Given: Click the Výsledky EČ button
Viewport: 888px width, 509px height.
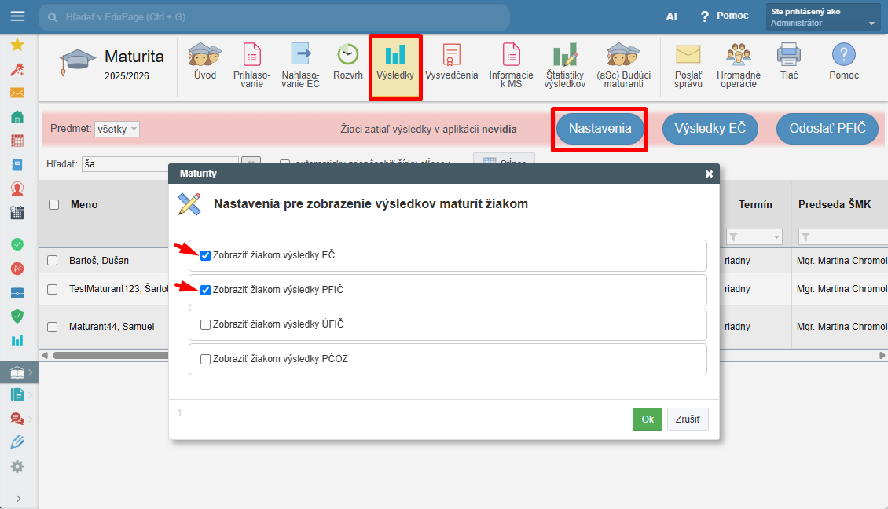Looking at the screenshot, I should click(710, 129).
